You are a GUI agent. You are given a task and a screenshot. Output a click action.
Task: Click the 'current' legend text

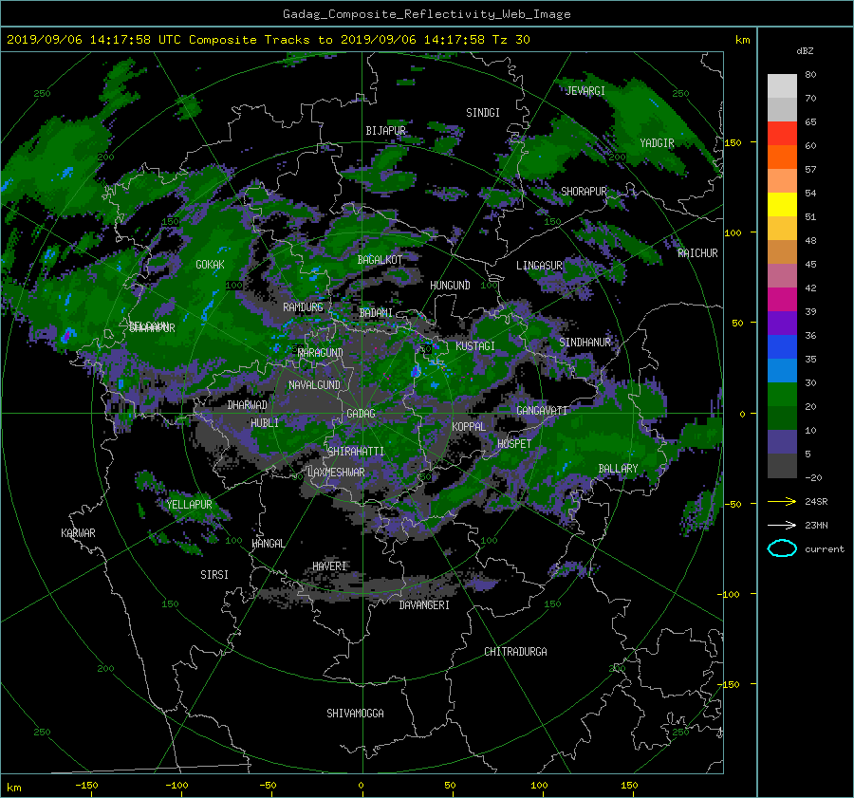tap(824, 549)
